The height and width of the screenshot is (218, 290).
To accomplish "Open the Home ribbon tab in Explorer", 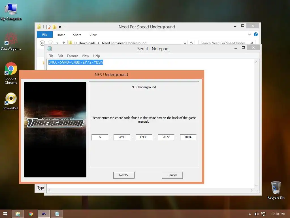I will [61, 35].
